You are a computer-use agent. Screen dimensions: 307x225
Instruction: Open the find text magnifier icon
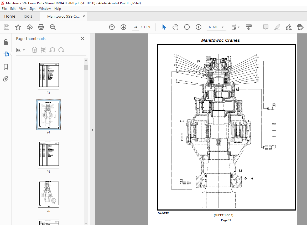coord(53,27)
